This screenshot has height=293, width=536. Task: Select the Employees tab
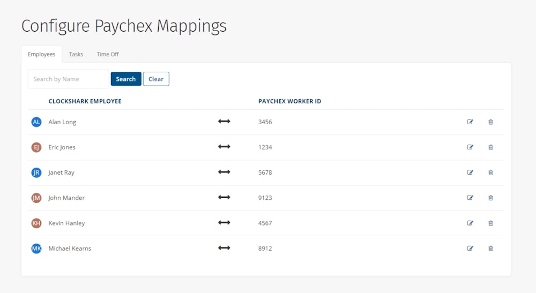coord(41,54)
